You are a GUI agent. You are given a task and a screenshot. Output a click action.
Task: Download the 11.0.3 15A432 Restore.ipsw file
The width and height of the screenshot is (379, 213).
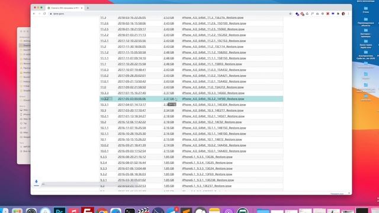[x=214, y=70]
